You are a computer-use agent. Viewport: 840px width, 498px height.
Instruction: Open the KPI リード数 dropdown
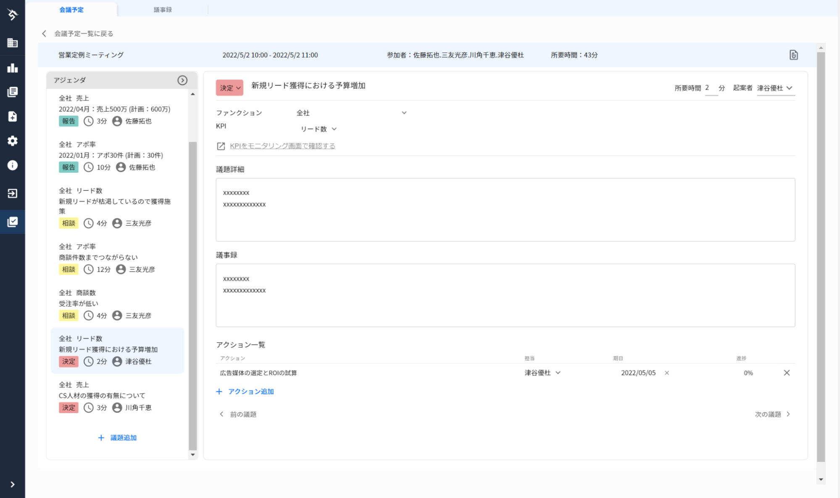point(317,129)
